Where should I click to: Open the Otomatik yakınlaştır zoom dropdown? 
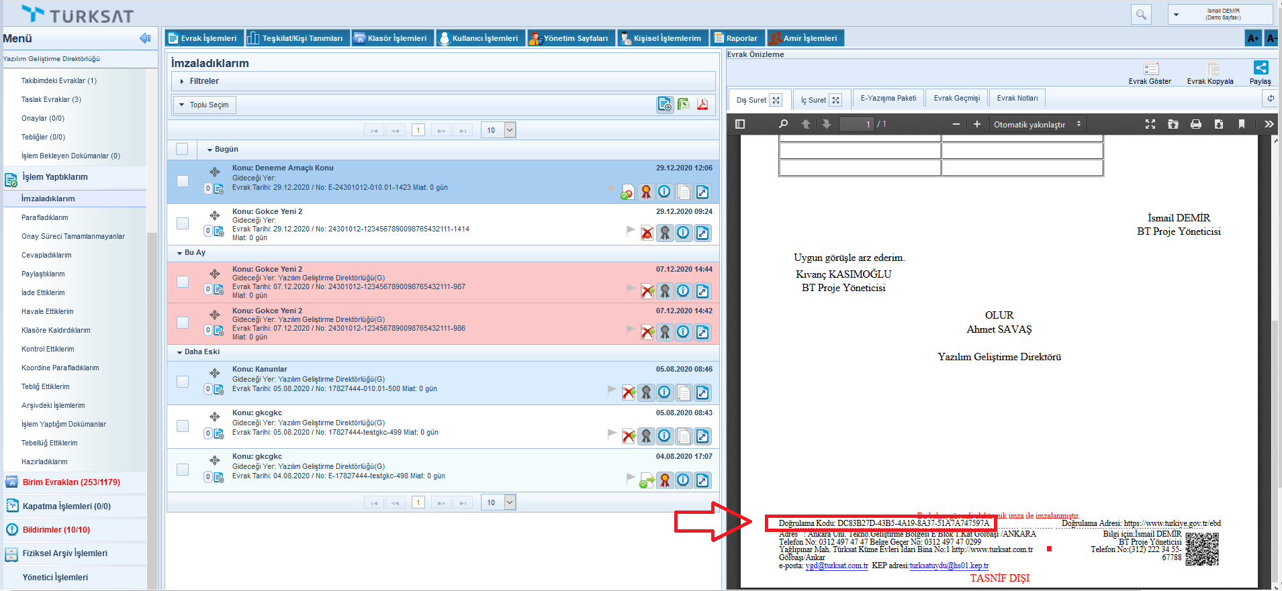[1037, 124]
